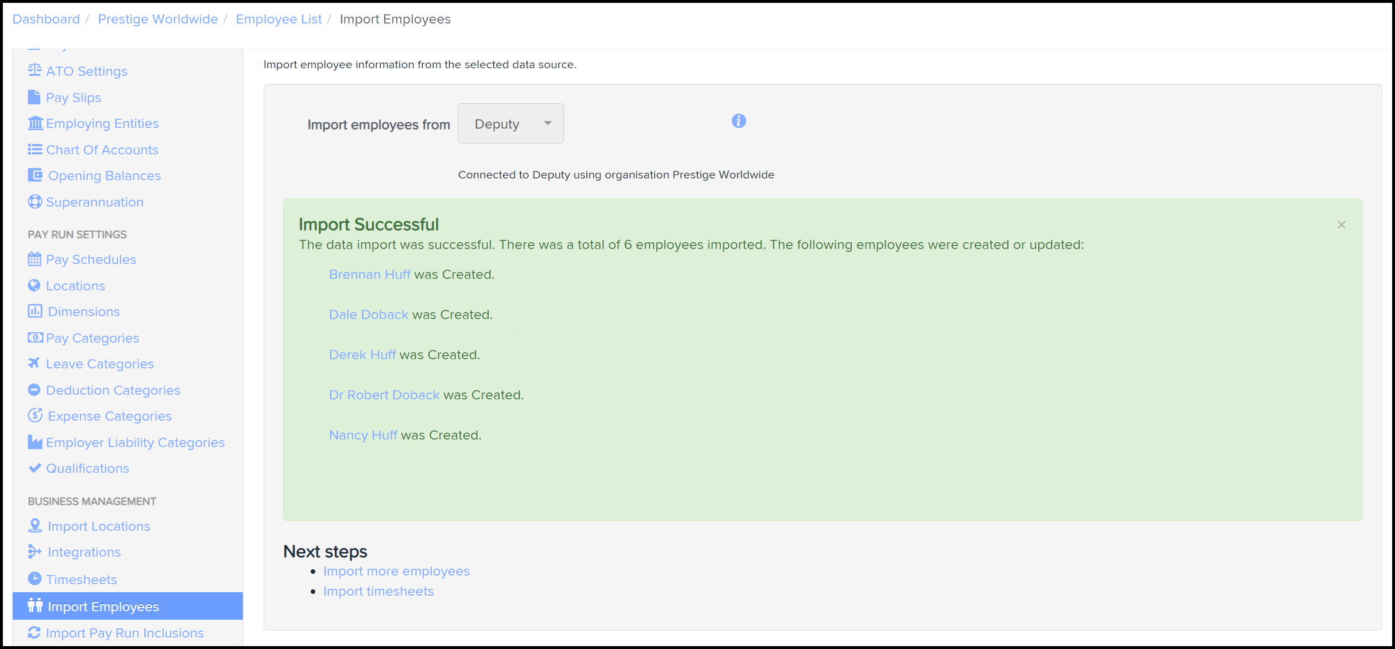Click the Timesheets clock icon
The height and width of the screenshot is (649, 1395).
point(34,578)
